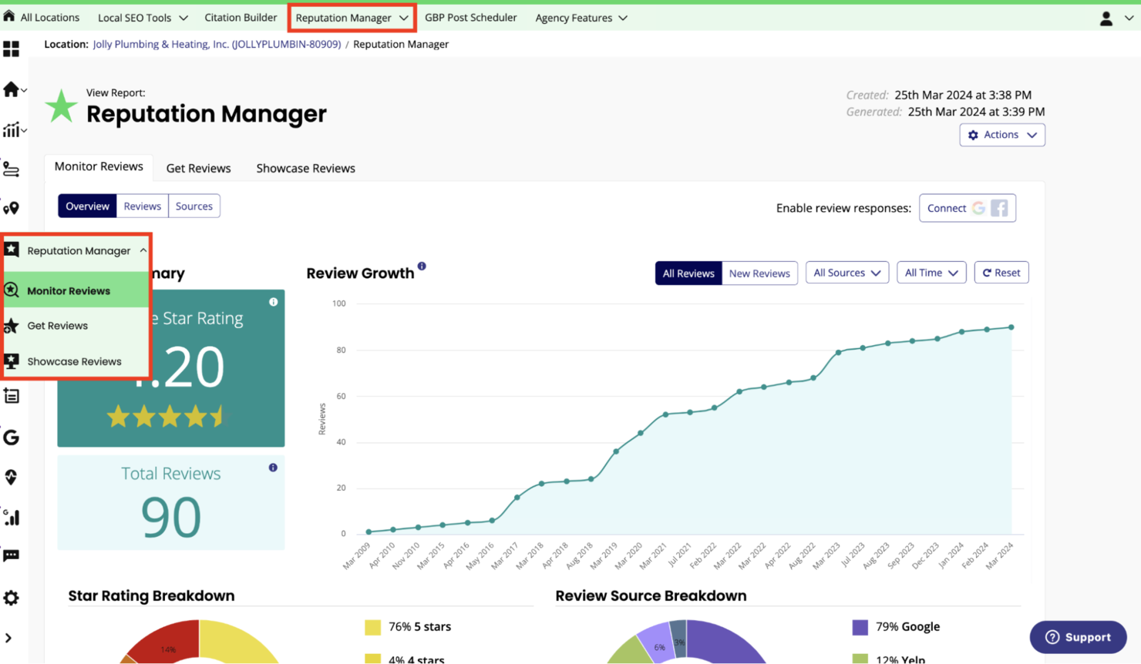Expand the sidebar with the bottom arrow
The width and height of the screenshot is (1141, 664).
tap(8, 638)
